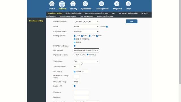Click the Password input field
Viewport: 181px width, 102px height.
click(81, 97)
